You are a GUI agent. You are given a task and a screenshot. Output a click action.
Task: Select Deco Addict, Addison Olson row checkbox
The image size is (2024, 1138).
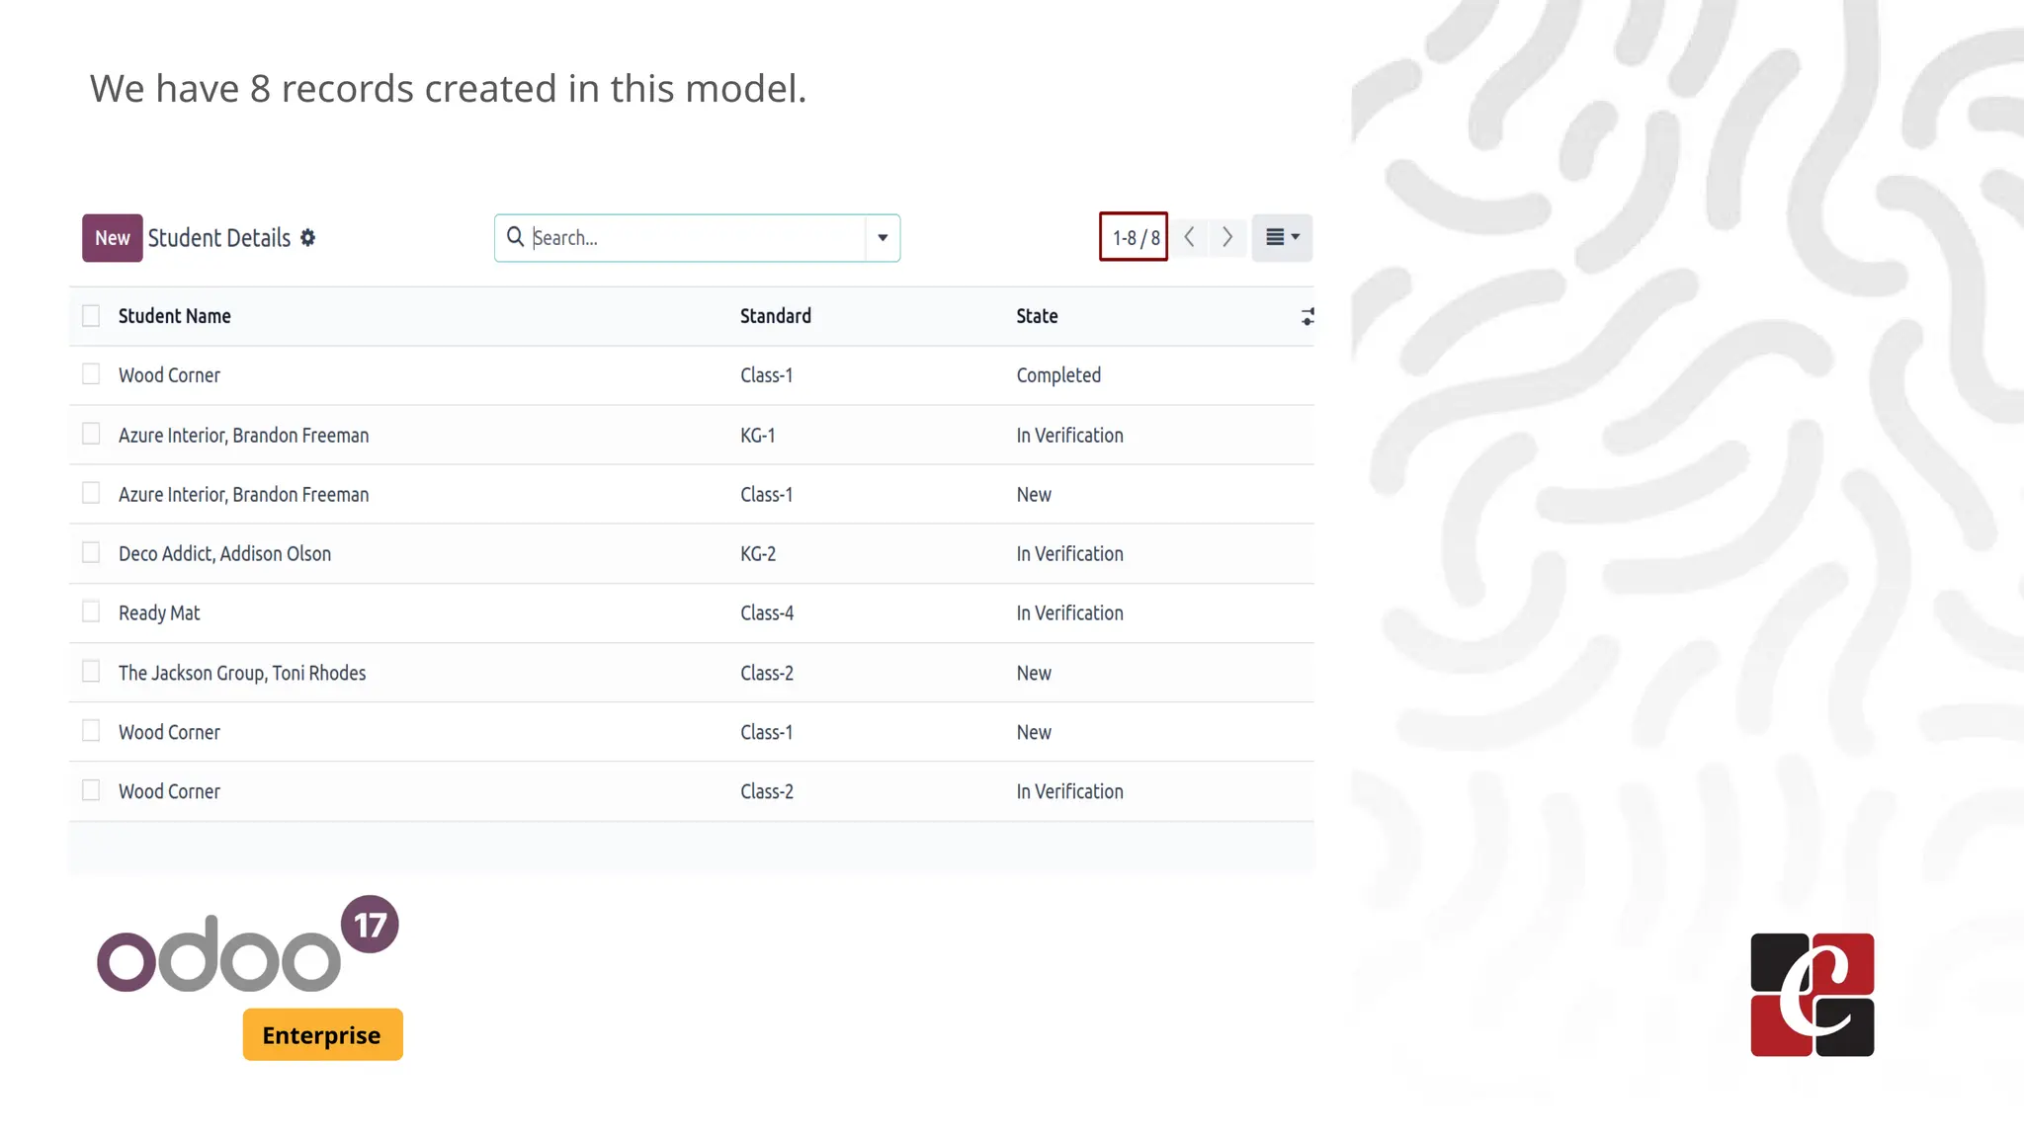91,553
